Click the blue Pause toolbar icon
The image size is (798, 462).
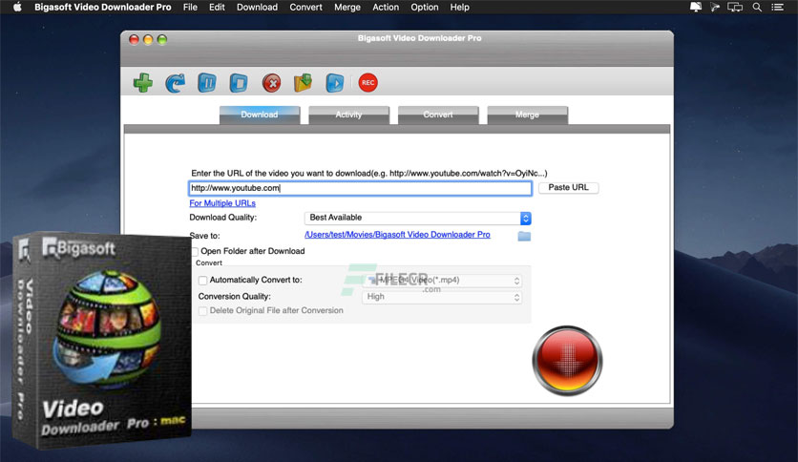(206, 83)
